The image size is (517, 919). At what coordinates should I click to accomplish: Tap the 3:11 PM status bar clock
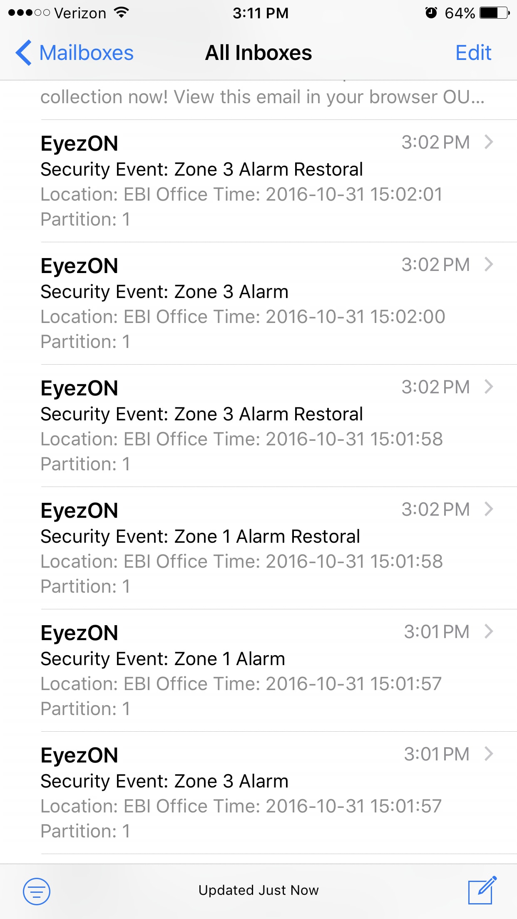coord(261,13)
